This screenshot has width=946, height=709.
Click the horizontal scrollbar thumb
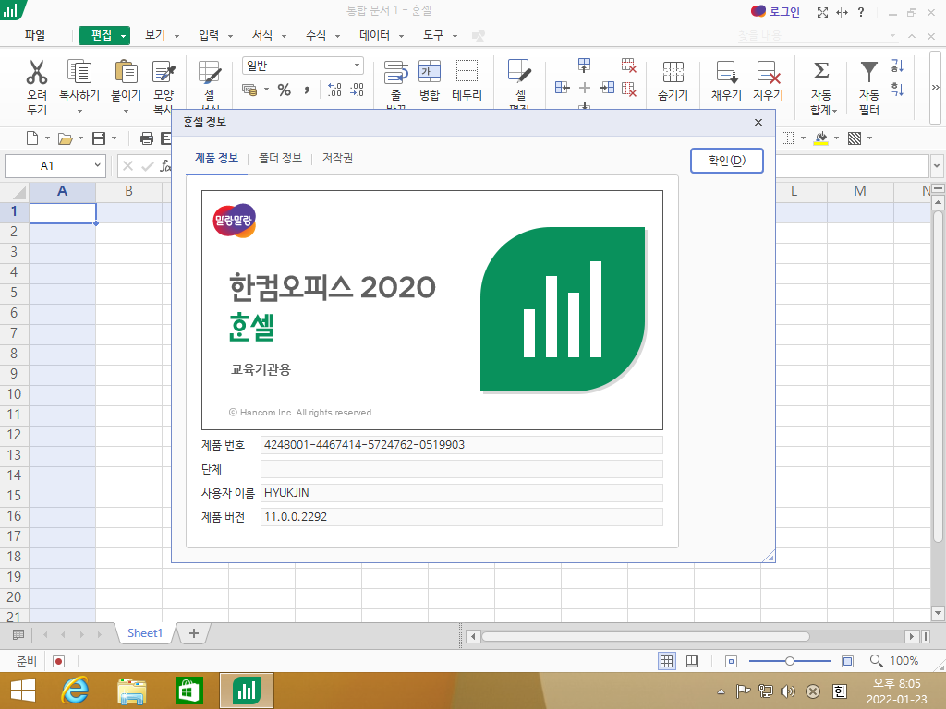645,636
